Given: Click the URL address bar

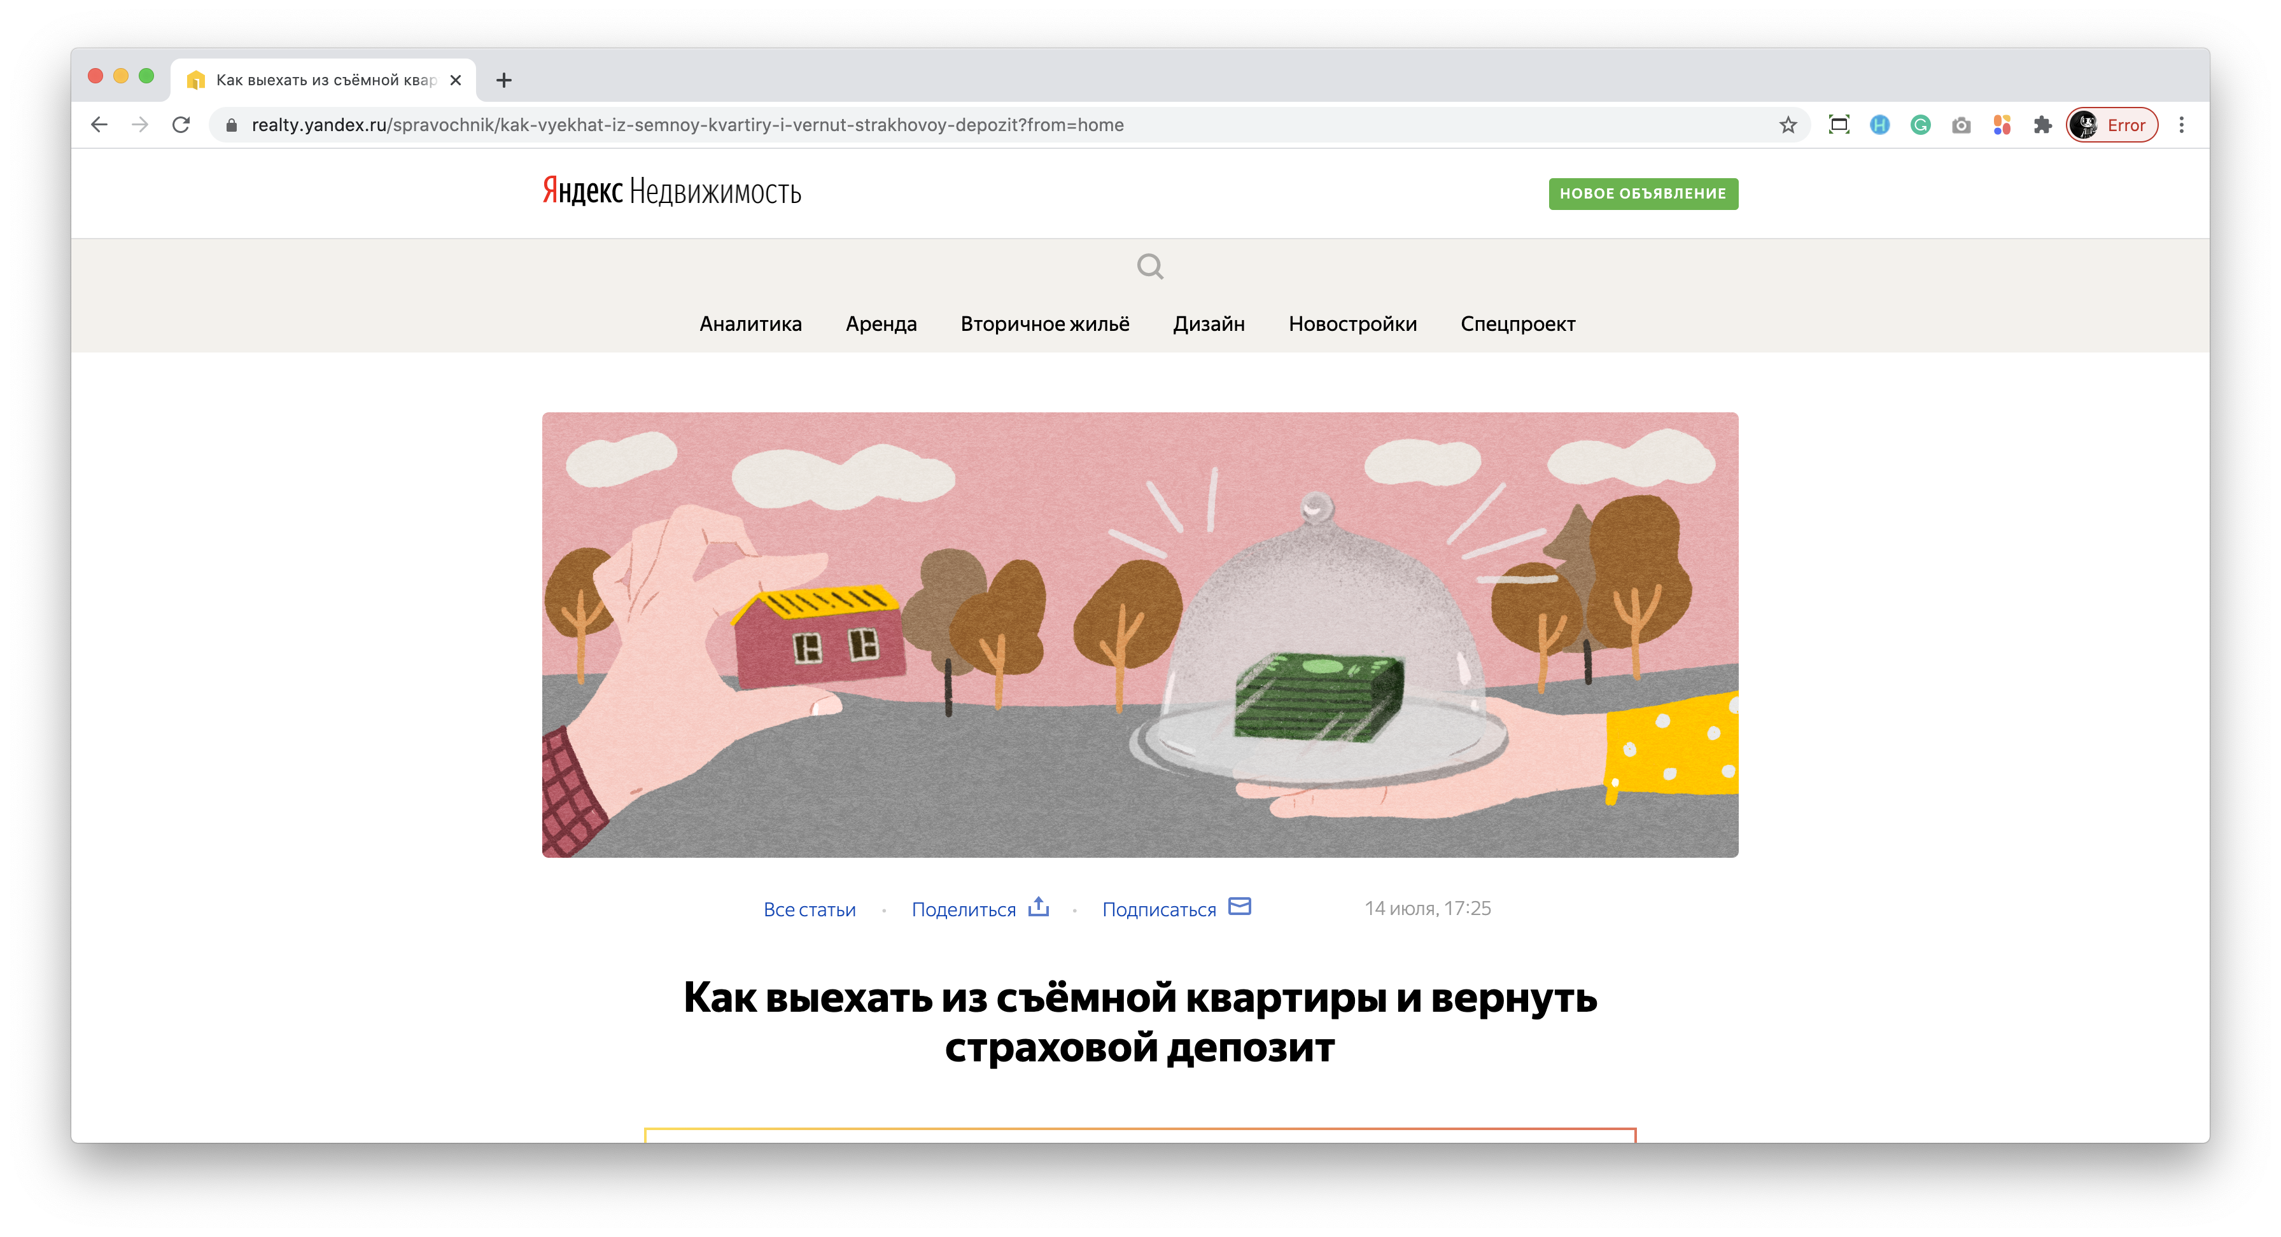Looking at the screenshot, I should point(1000,125).
